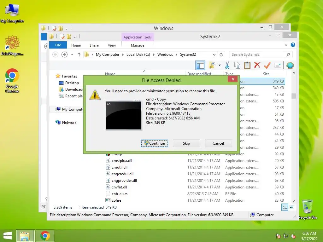Switch to the Home ribbon tab
Image resolution: width=323 pixels, height=242 pixels.
[76, 45]
